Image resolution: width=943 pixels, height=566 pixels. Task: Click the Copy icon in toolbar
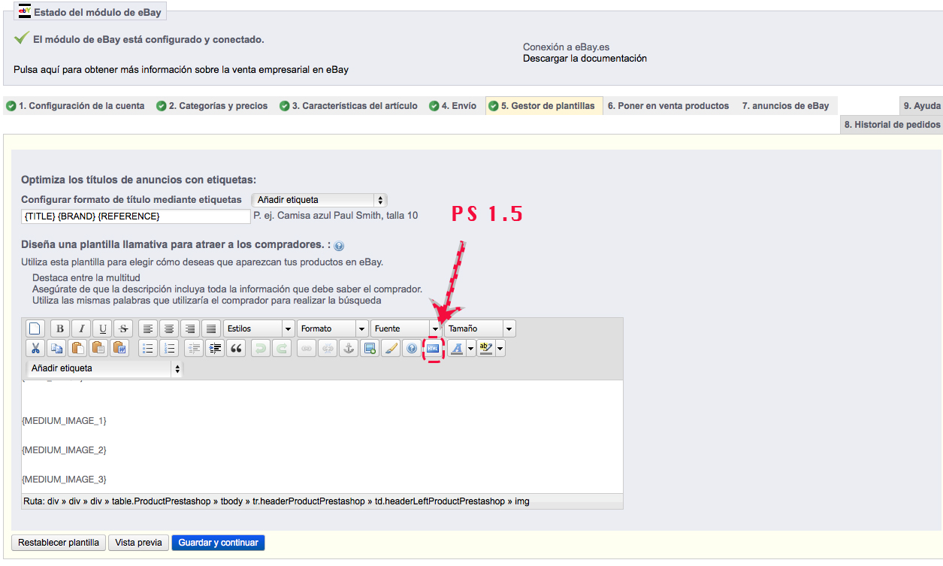click(56, 348)
